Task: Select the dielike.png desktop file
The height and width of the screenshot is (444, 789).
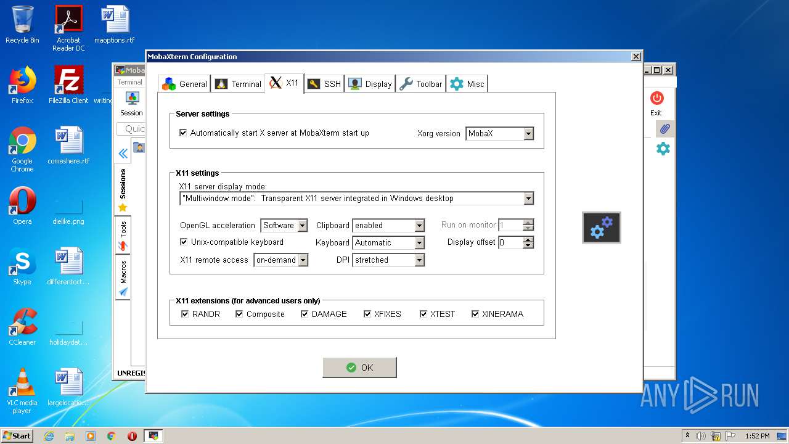Action: [x=68, y=210]
